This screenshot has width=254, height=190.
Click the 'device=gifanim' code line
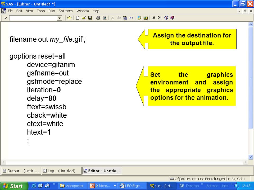(51, 65)
